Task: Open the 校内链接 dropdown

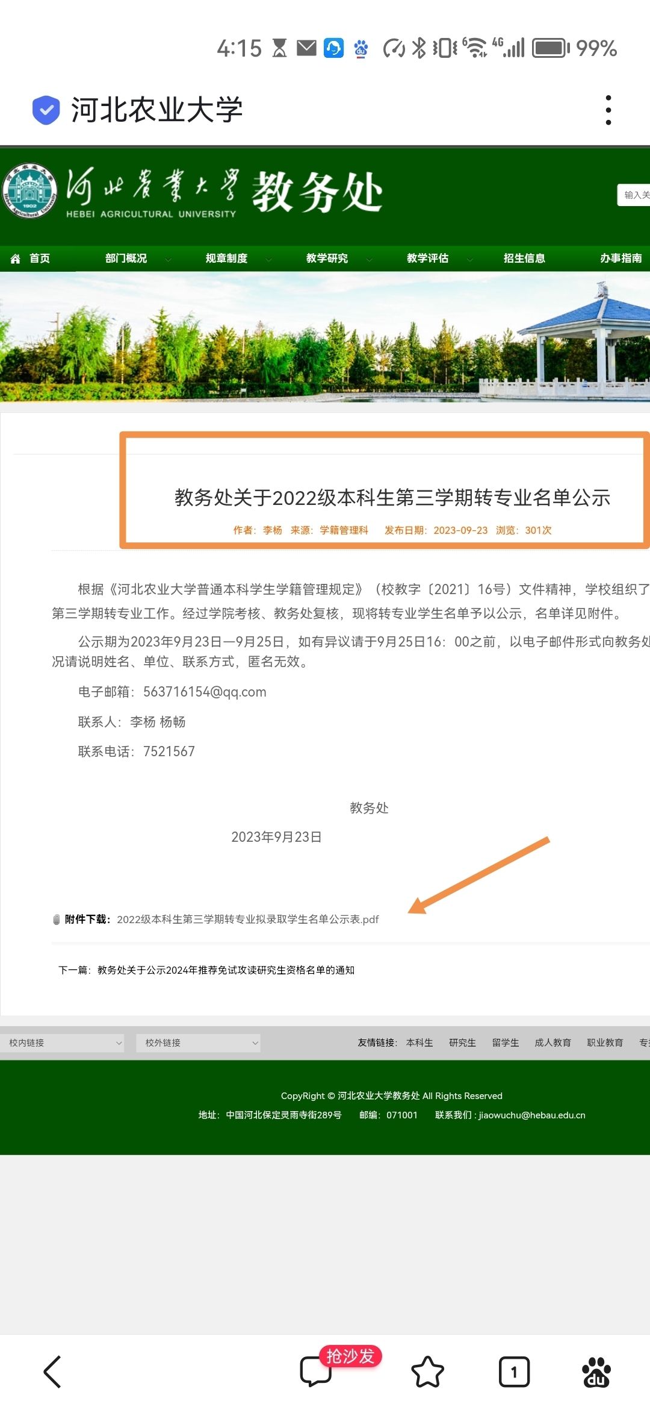Action: point(62,1043)
